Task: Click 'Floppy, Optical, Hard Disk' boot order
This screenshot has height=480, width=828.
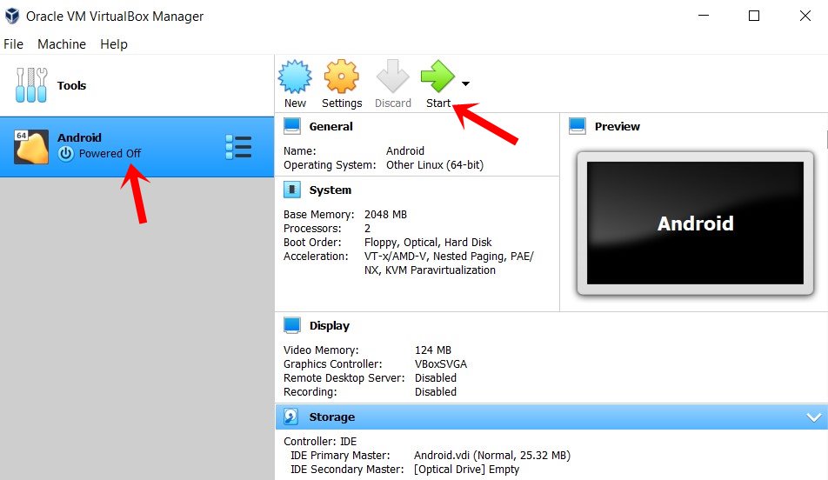Action: coord(428,243)
